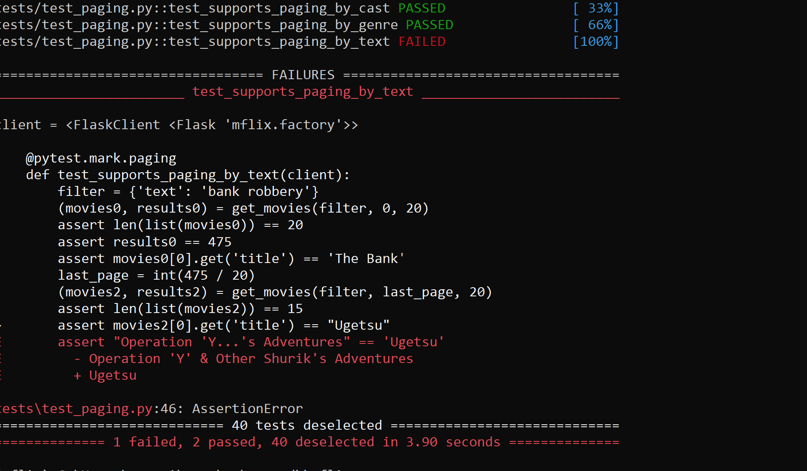This screenshot has width=807, height=471.
Task: Click the PASSED status for paging_by_genre
Action: (429, 25)
